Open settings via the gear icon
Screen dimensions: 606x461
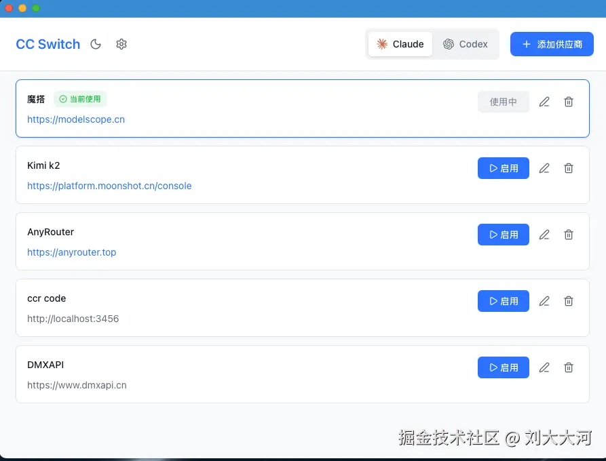(x=121, y=44)
